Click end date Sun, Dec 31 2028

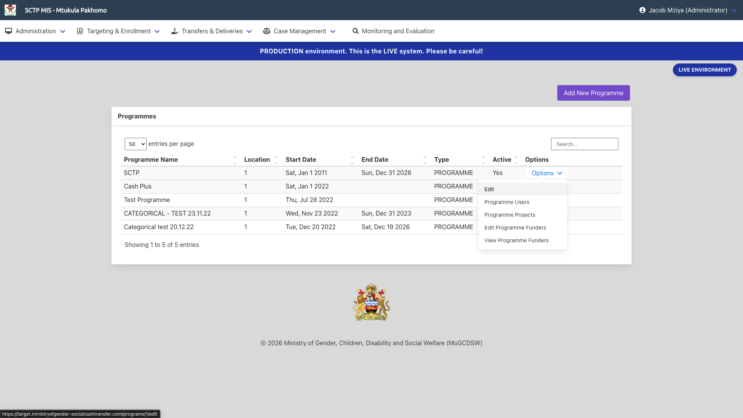click(386, 173)
